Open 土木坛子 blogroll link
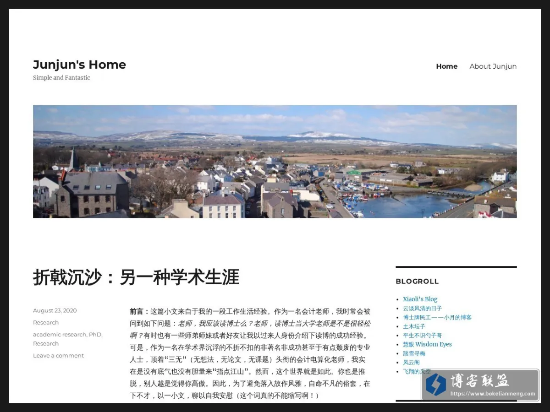The height and width of the screenshot is (412, 550). [x=414, y=326]
